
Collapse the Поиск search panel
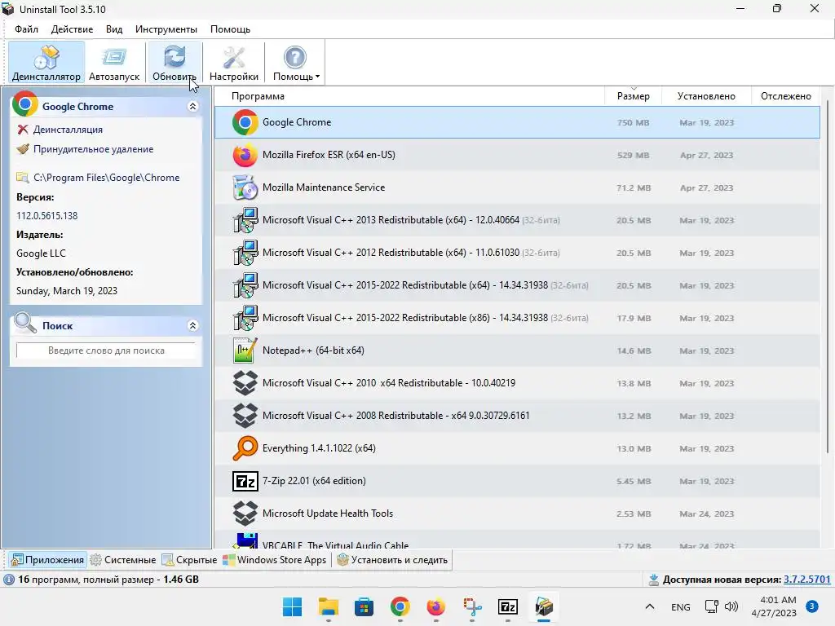[192, 325]
